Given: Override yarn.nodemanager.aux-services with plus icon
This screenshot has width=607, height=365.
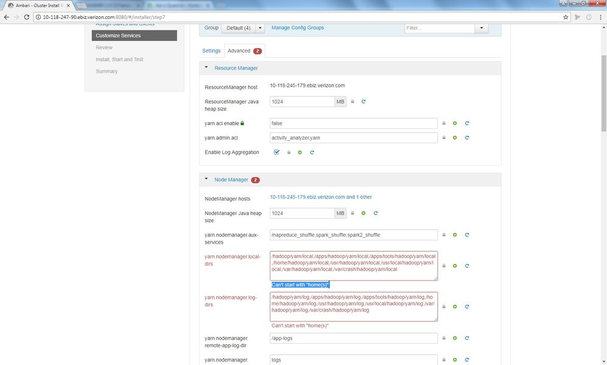Looking at the screenshot, I should coord(455,235).
